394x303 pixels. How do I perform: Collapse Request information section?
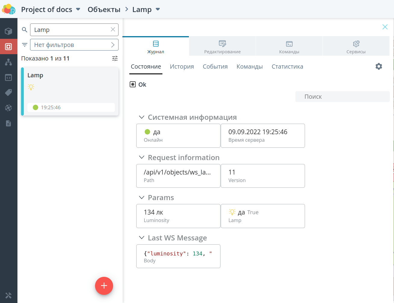click(x=141, y=157)
